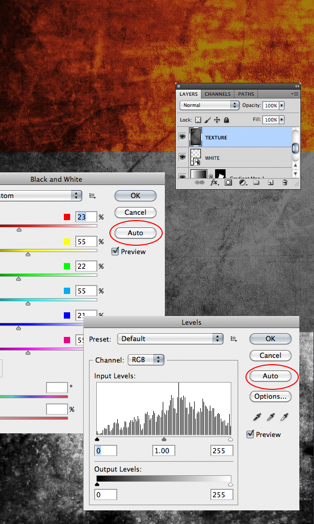Viewport: 314px width, 524px height.
Task: Click the add layer style fx icon
Action: click(214, 183)
